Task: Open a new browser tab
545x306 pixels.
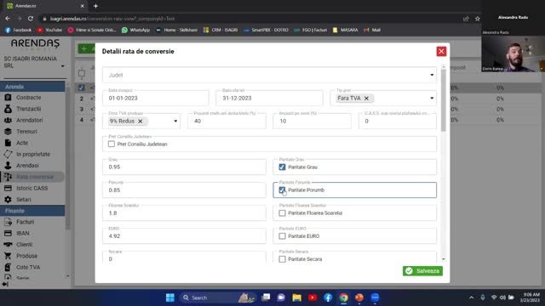Action: (x=95, y=6)
